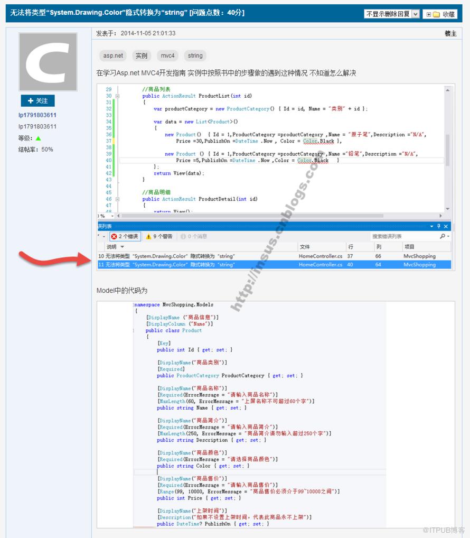Click the 实例 tag
470x538 pixels.
141,55
